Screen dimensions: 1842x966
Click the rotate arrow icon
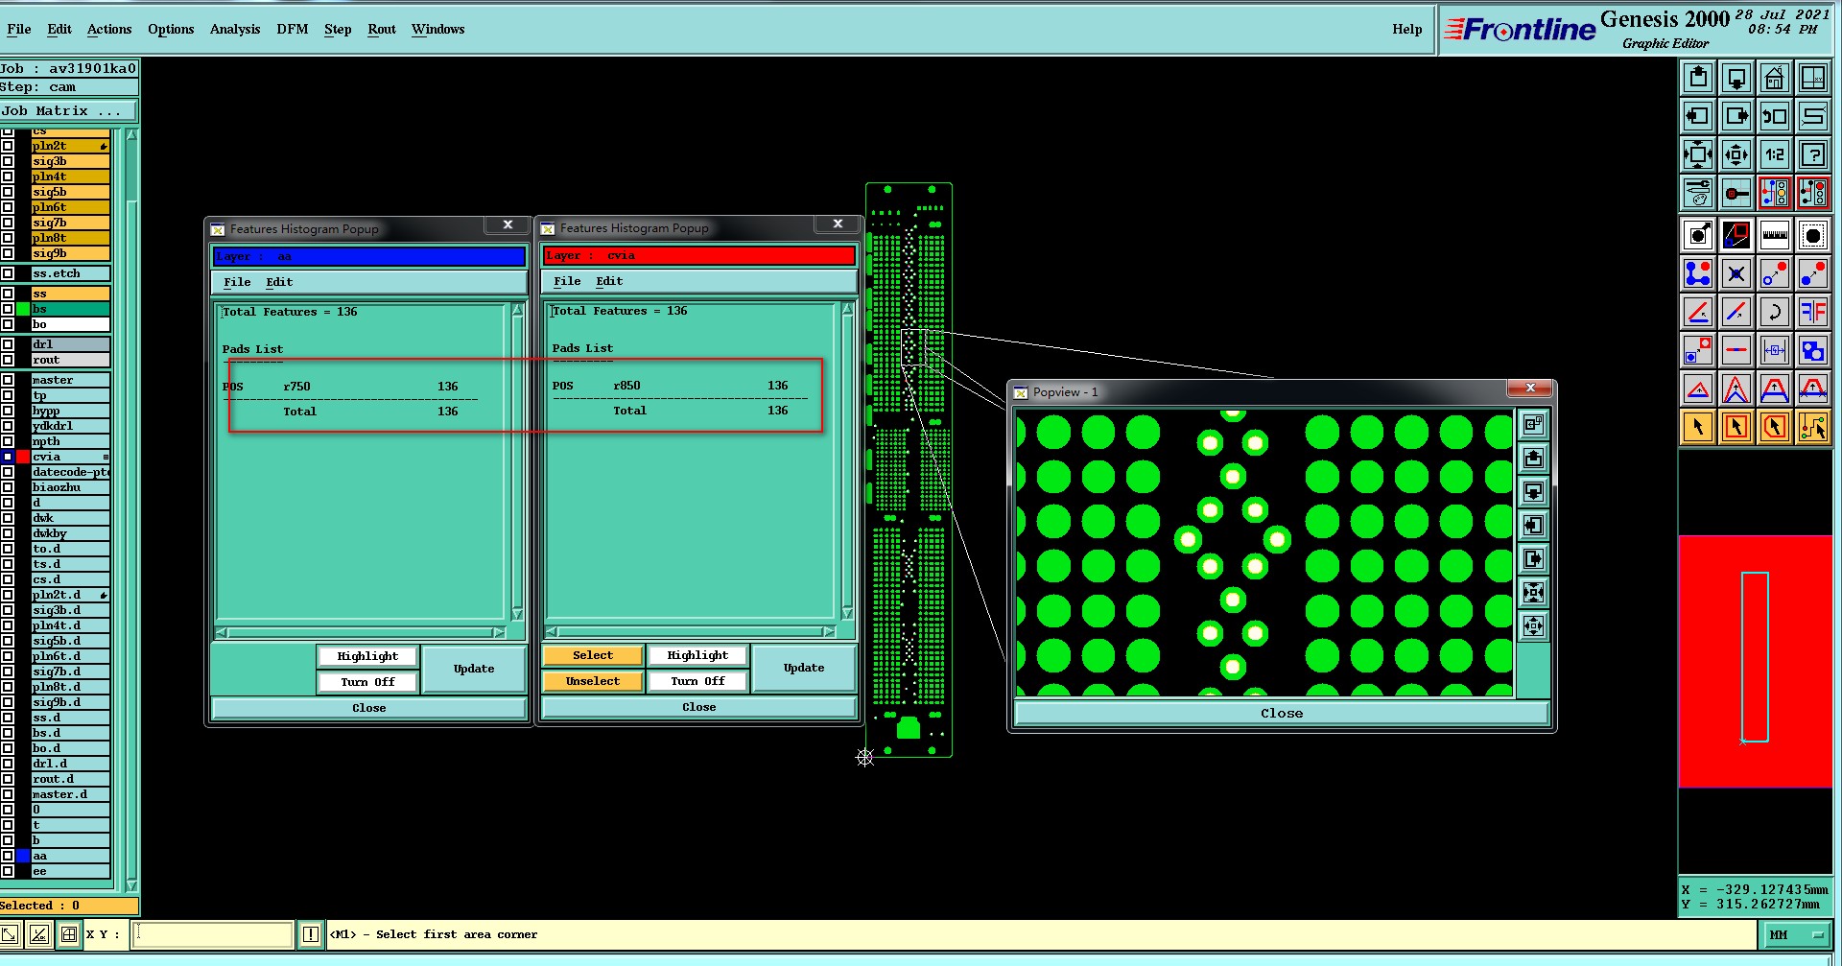click(1775, 312)
